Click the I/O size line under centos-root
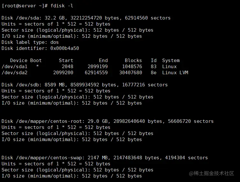Screen dimensions: 240x182 point(72,139)
